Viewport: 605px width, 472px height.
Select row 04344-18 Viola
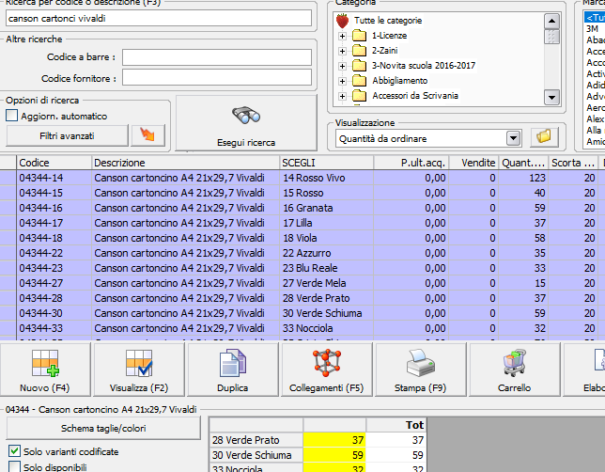pos(302,238)
